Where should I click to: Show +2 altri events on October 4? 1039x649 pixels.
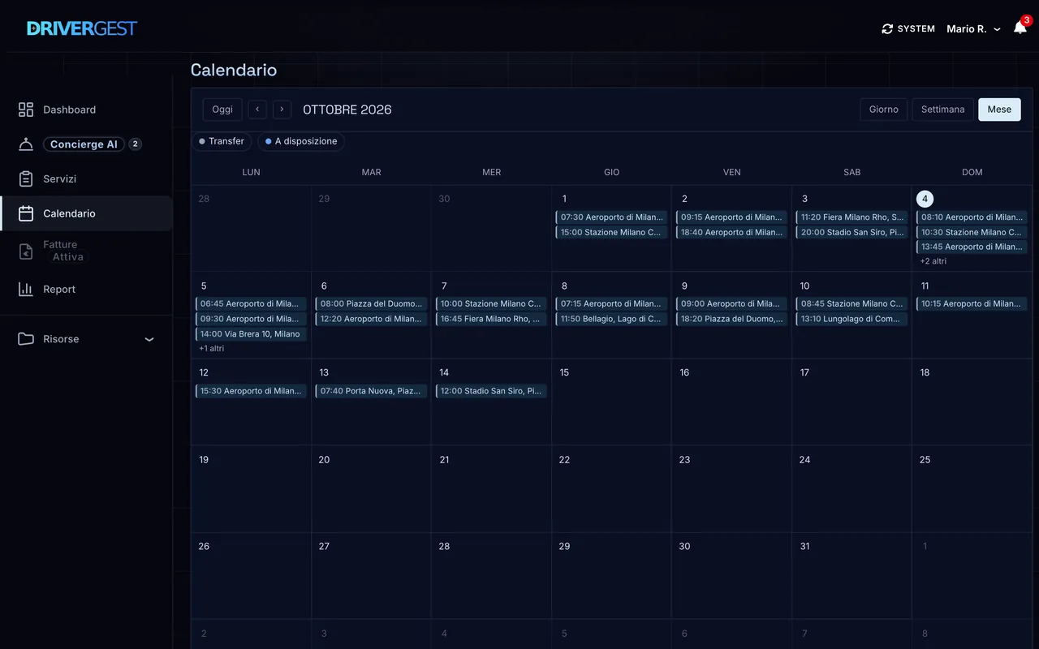pos(933,261)
